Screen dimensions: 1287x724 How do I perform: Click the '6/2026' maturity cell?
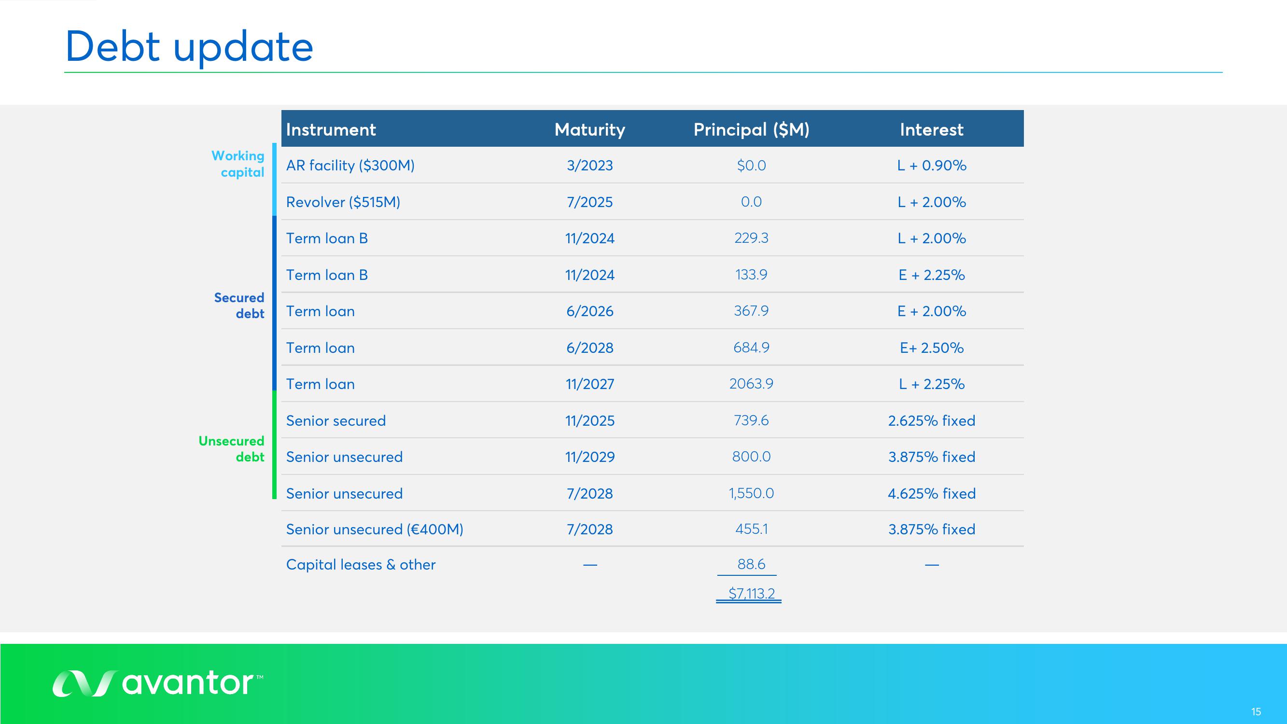(589, 311)
